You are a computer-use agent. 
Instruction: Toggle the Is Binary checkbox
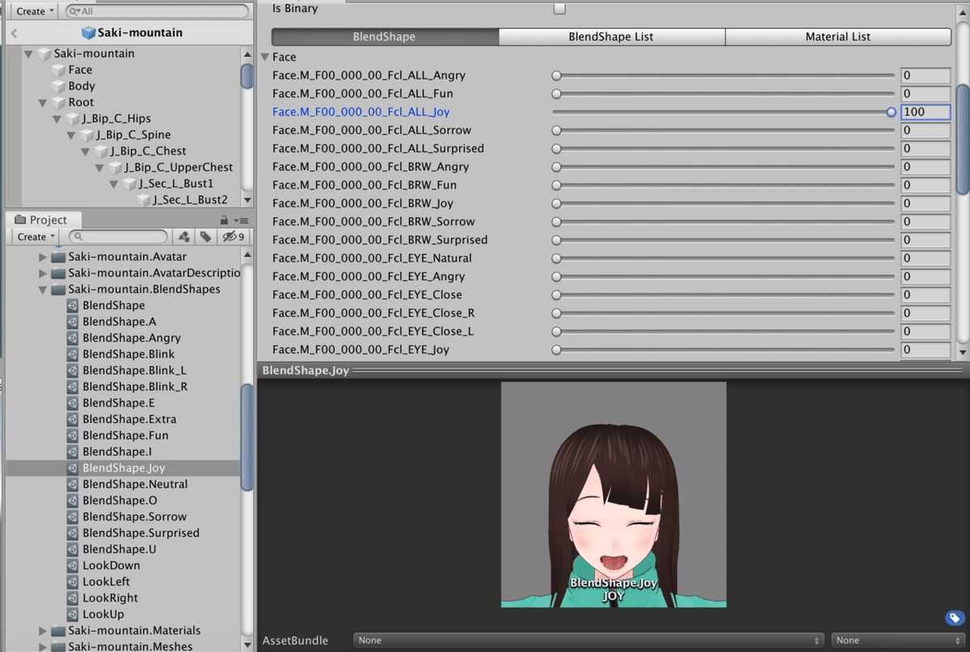pos(559,9)
